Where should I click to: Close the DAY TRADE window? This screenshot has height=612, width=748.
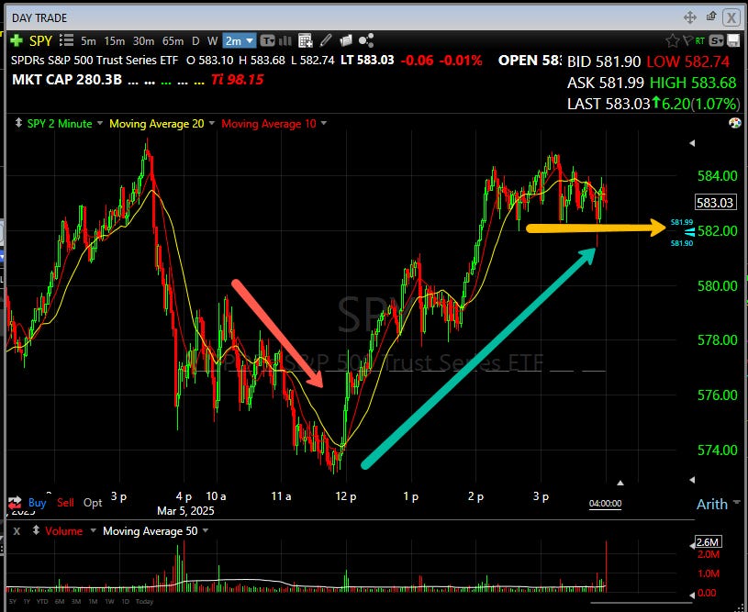pyautogui.click(x=731, y=17)
